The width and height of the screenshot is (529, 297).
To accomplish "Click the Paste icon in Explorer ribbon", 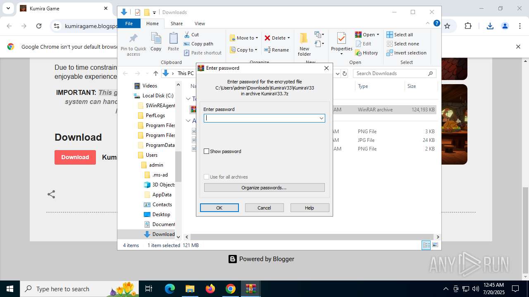I will tap(173, 42).
